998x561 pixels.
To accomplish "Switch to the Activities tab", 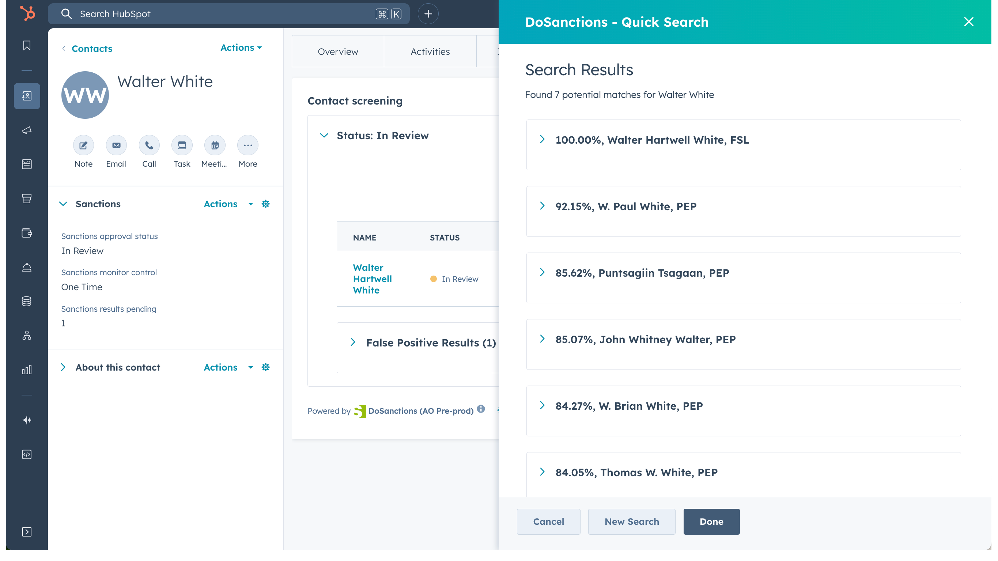I will [x=430, y=51].
